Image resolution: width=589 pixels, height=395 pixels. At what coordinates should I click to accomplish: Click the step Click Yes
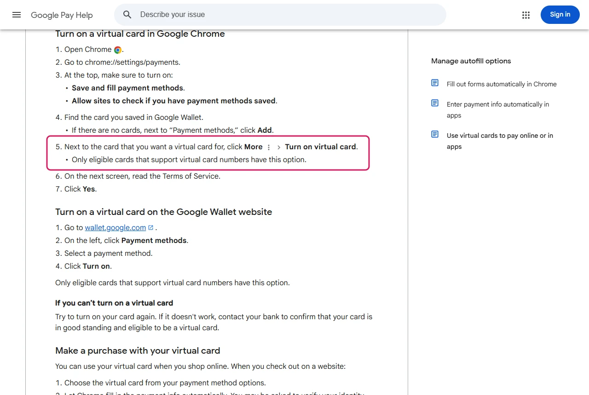(x=81, y=189)
